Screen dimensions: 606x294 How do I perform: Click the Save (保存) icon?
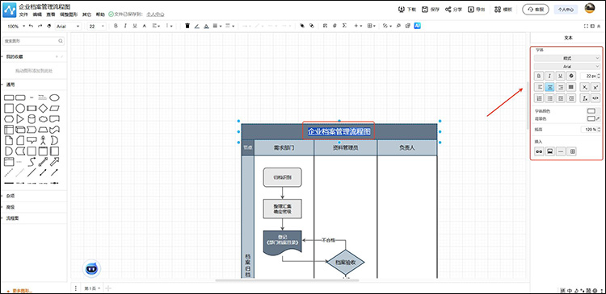[425, 9]
